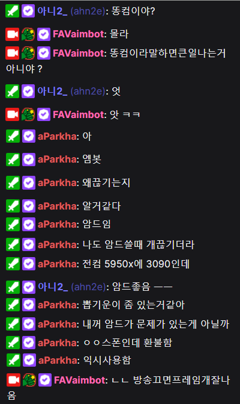Open 아니2_ username on the 엇 message
Viewport: 240px width, 404px height.
click(52, 92)
